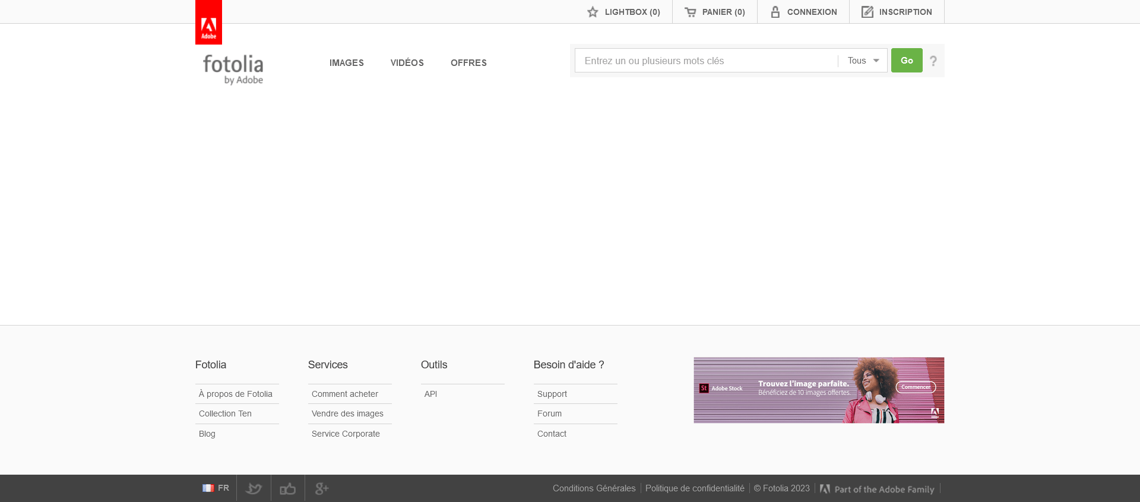Open À propos de Fotolia link
The height and width of the screenshot is (502, 1140).
pos(236,394)
